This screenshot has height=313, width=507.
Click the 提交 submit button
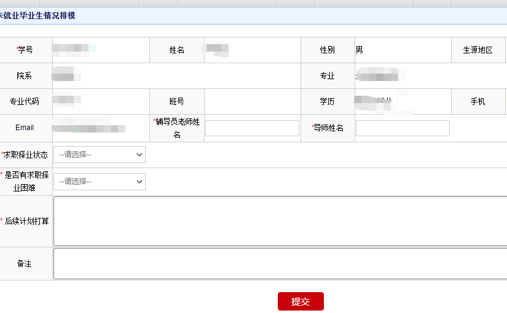[x=301, y=301]
